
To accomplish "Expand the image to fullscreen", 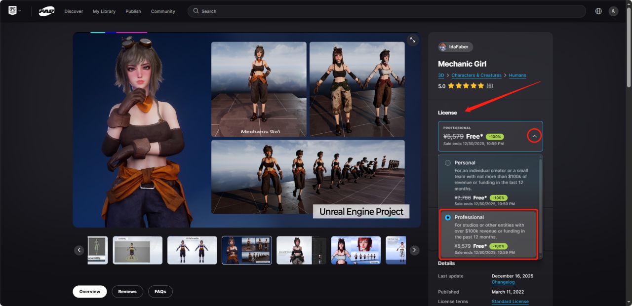I will (x=412, y=40).
